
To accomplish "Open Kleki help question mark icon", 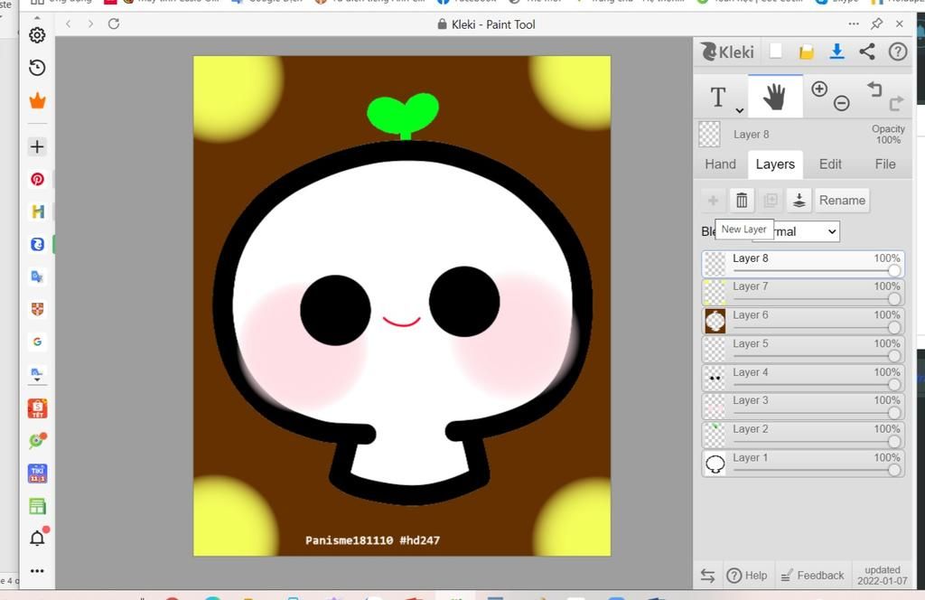I will 898,52.
